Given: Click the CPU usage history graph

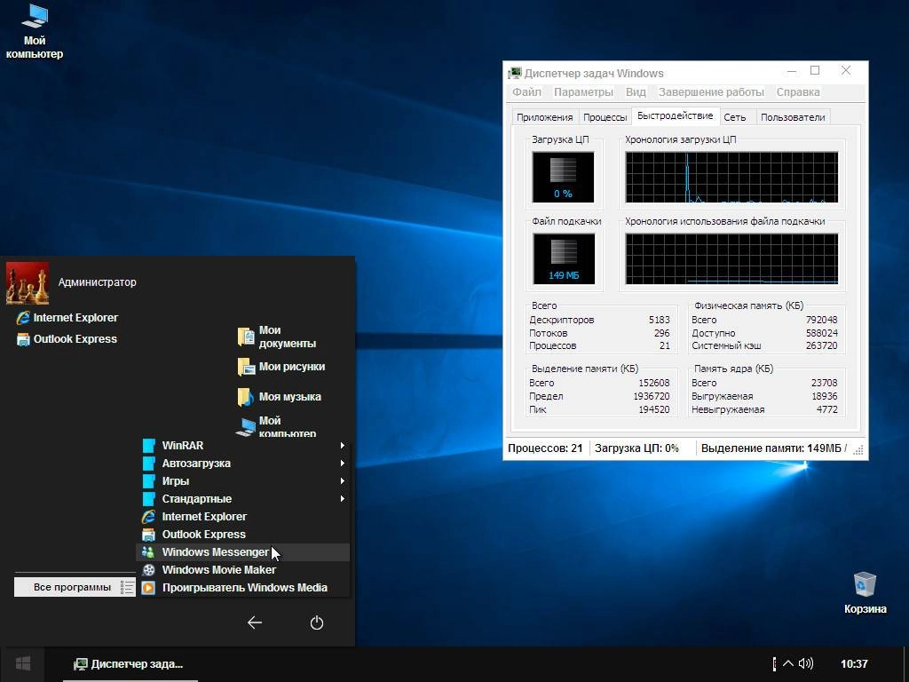Looking at the screenshot, I should click(x=731, y=178).
